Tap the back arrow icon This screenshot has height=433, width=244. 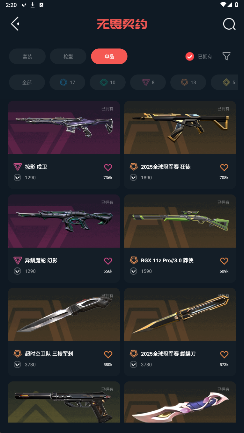click(15, 24)
